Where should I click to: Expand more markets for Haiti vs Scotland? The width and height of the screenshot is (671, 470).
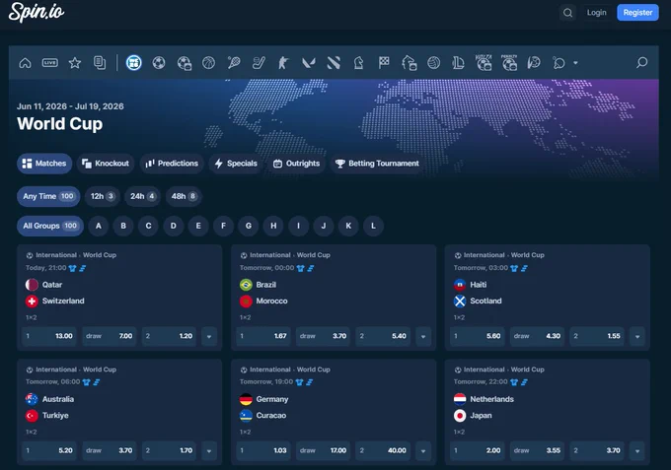(637, 336)
